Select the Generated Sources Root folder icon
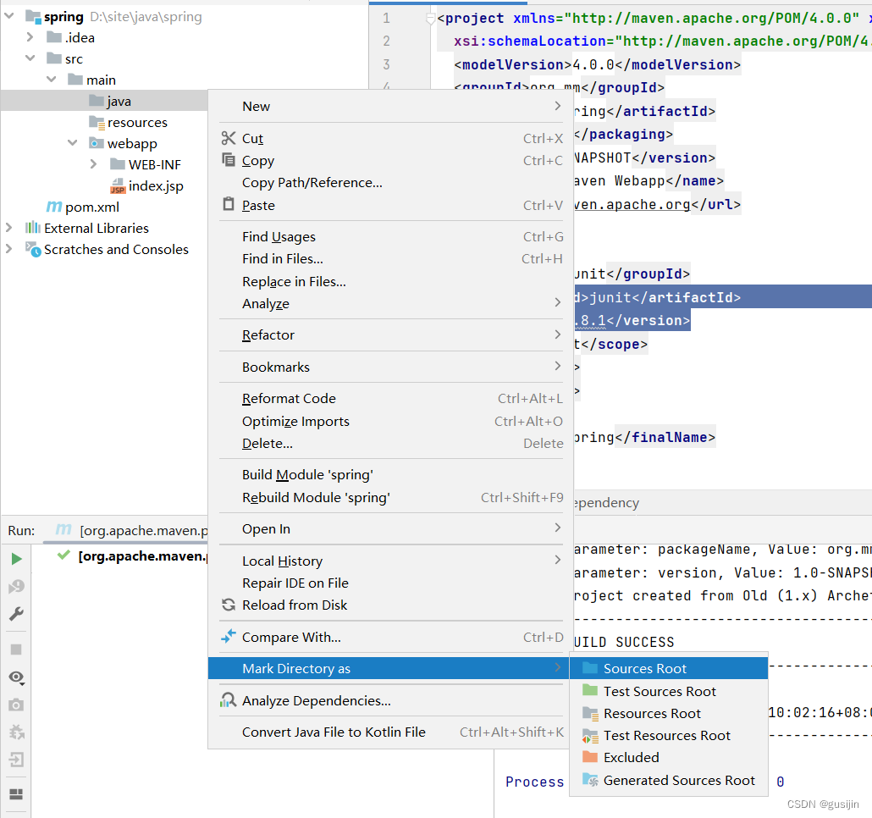 pyautogui.click(x=589, y=780)
